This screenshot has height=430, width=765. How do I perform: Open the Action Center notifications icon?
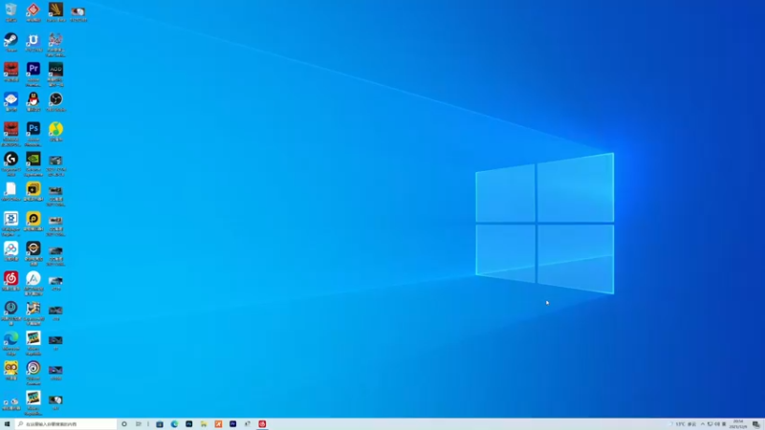[x=755, y=424]
